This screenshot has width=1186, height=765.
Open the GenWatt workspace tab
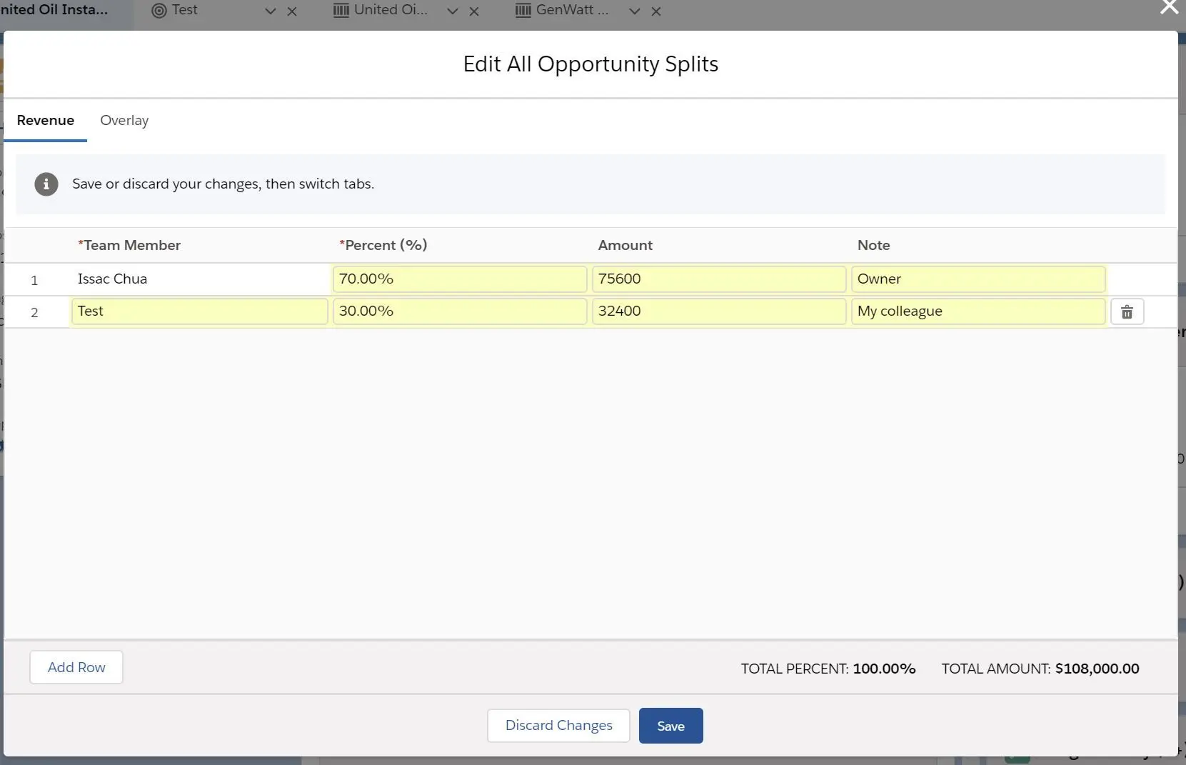tap(572, 10)
